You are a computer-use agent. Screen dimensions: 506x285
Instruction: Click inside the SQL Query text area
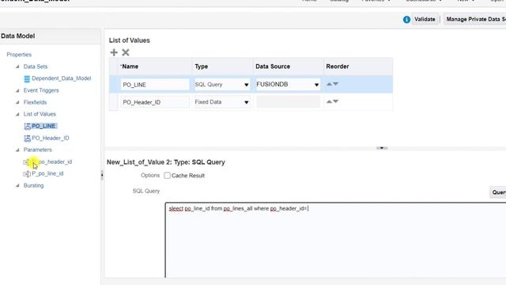tap(335, 240)
